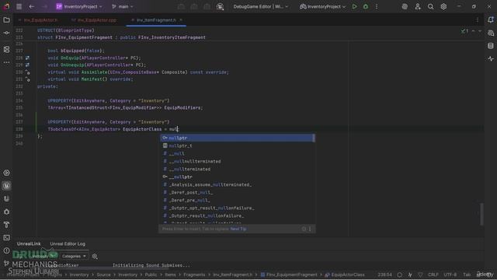Open IDE settings gear
The image size is (497, 280).
coord(443,6)
